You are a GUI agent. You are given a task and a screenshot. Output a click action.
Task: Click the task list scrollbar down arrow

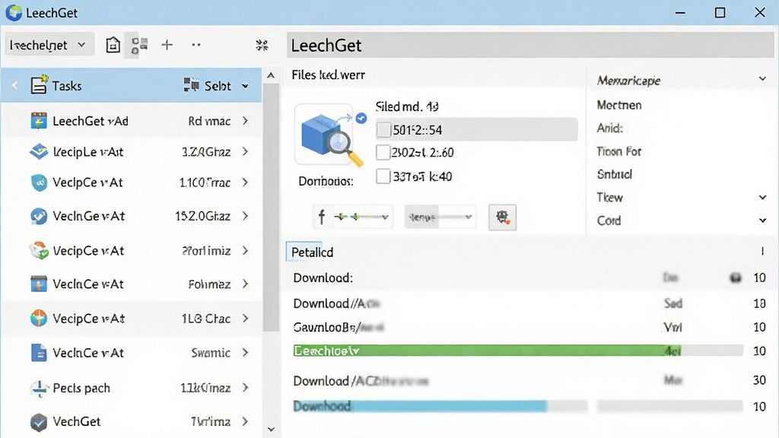[x=271, y=429]
